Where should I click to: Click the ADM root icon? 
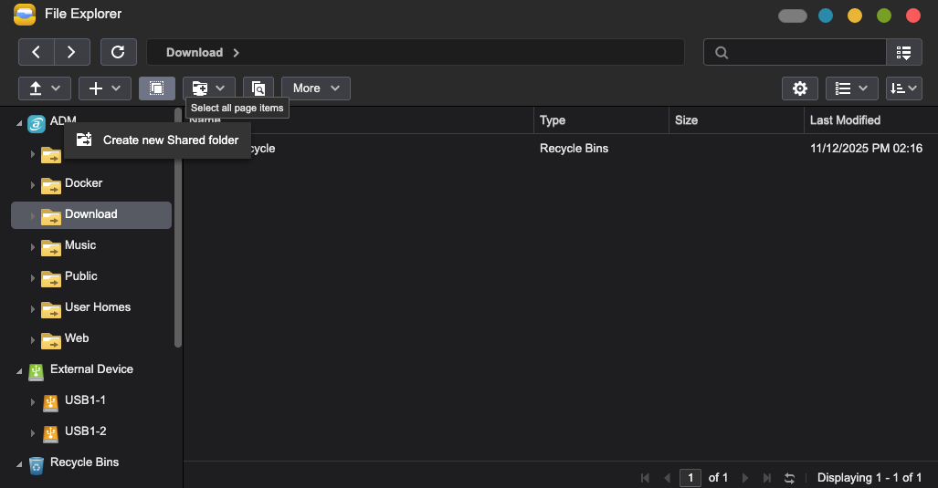click(x=37, y=124)
